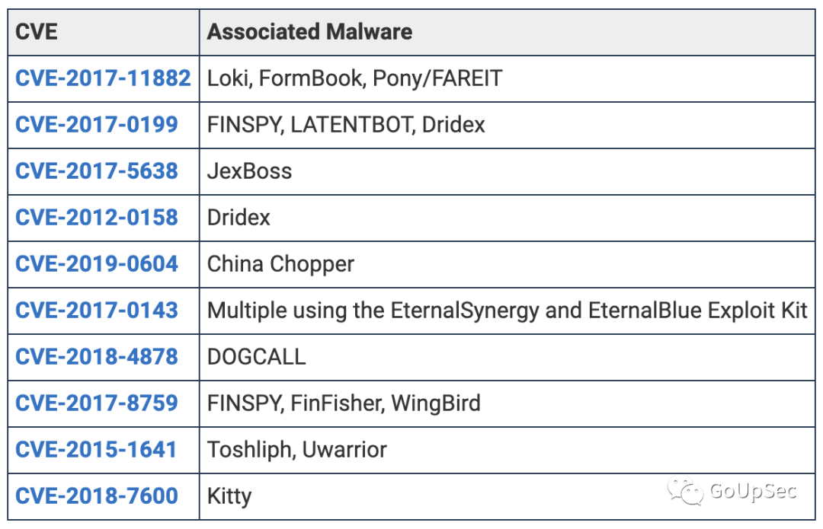The image size is (823, 529).
Task: Click the CVE column header
Action: click(x=104, y=32)
